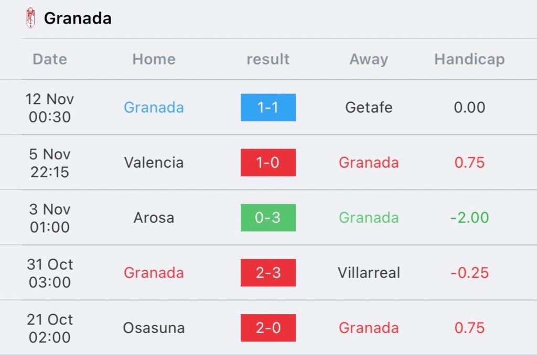Open the red 2-0 Osasuna result badge

[268, 328]
